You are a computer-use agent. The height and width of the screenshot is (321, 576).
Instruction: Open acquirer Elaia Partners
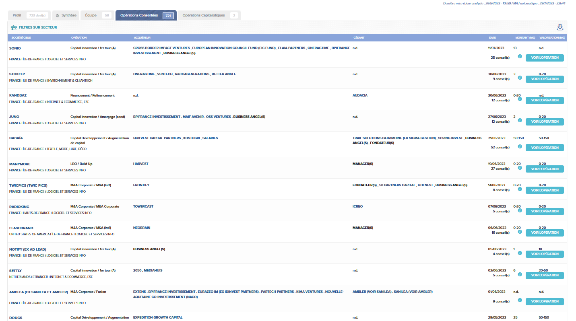[291, 48]
